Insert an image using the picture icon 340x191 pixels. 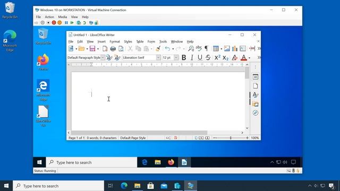pyautogui.click(x=227, y=48)
